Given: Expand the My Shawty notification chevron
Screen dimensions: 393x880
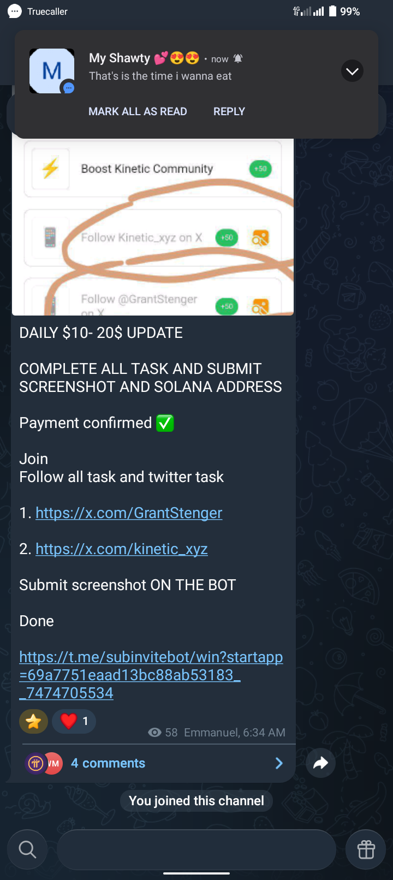Looking at the screenshot, I should coord(352,71).
